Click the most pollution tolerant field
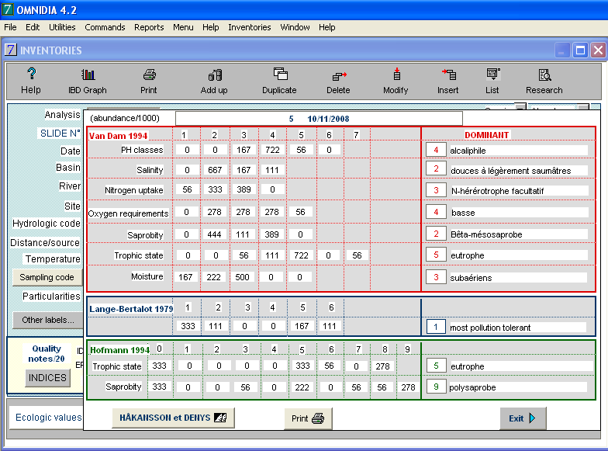Viewport: 608px width, 451px height. 517,328
